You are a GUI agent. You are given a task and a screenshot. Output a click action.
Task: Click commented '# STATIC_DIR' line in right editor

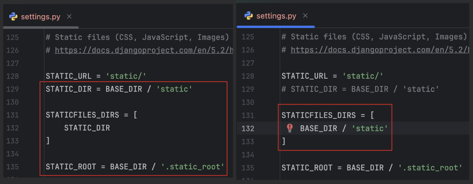[x=360, y=89]
